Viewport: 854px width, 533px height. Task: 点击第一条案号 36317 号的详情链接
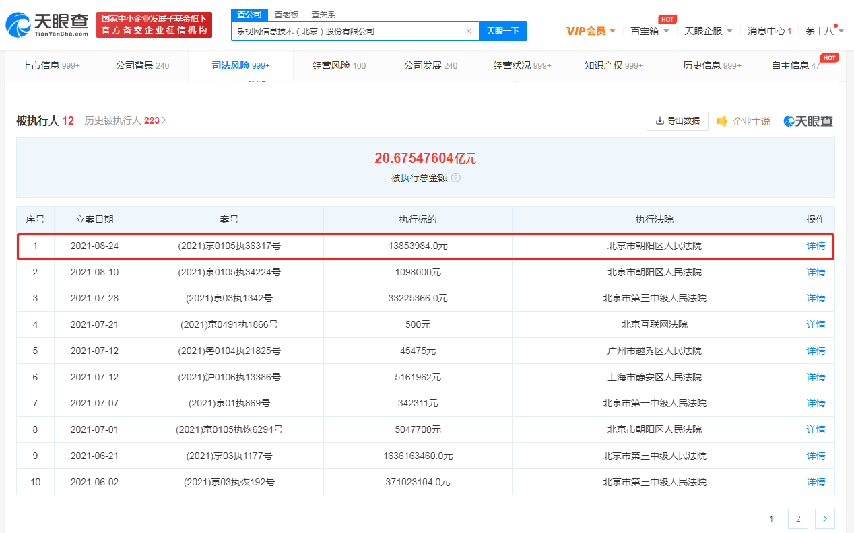tap(815, 246)
